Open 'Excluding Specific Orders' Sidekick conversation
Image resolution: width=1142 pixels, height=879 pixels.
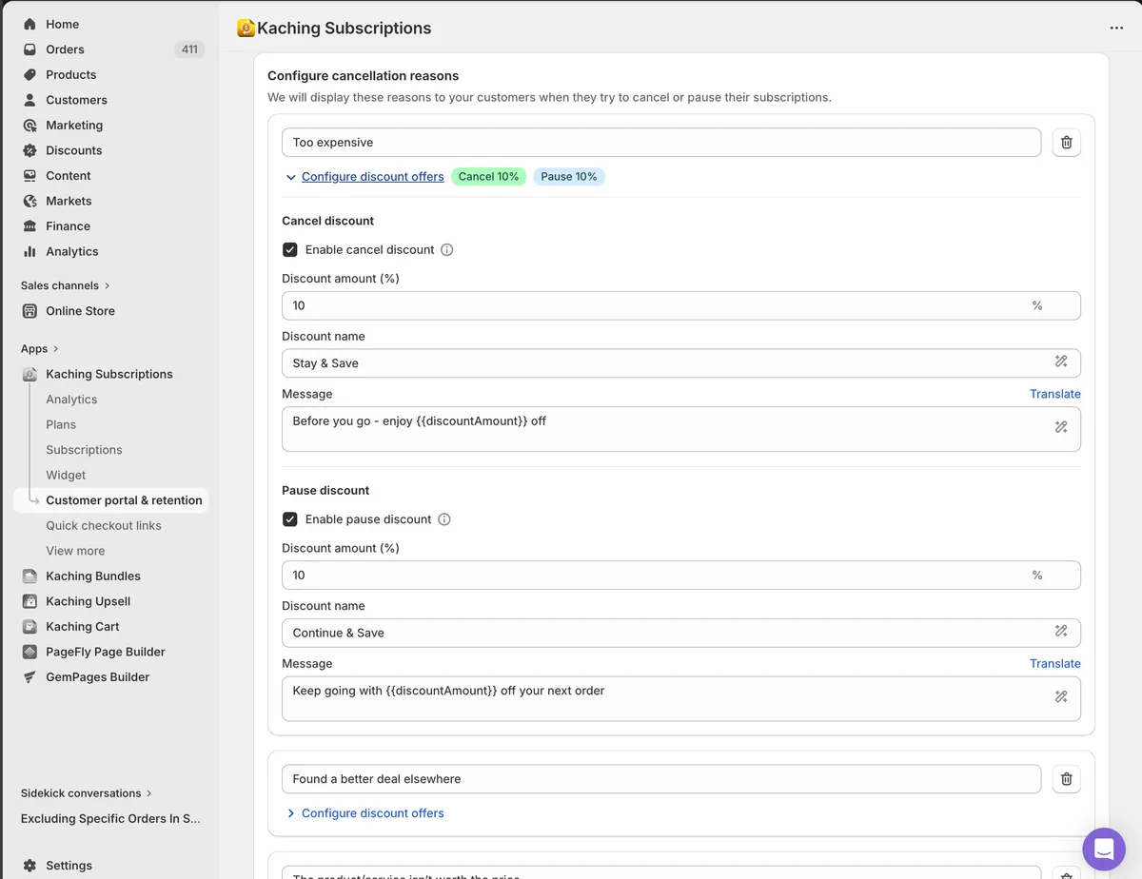110,818
